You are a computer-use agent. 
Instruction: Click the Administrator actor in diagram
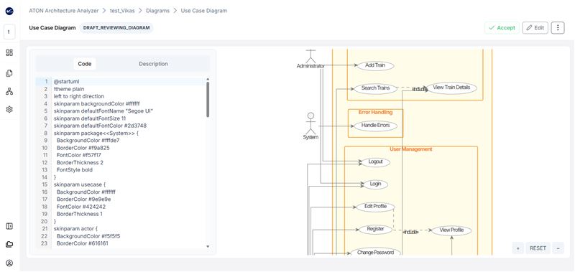[310, 59]
